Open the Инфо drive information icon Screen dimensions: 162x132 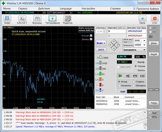point(7,19)
